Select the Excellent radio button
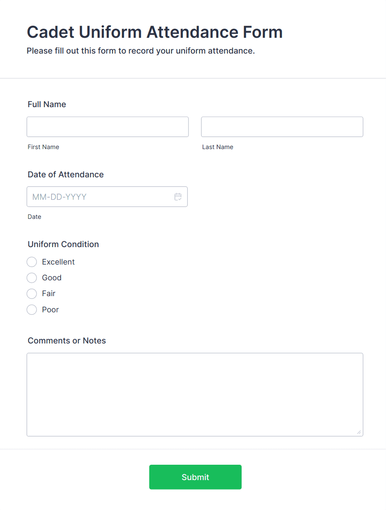The height and width of the screenshot is (510, 386). 32,262
